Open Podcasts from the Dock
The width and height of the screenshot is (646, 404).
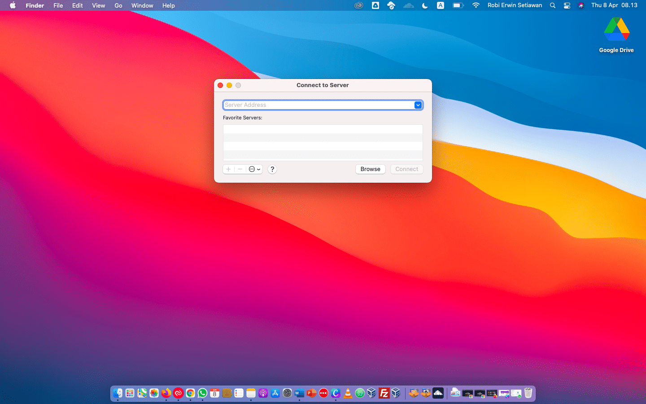click(x=263, y=393)
